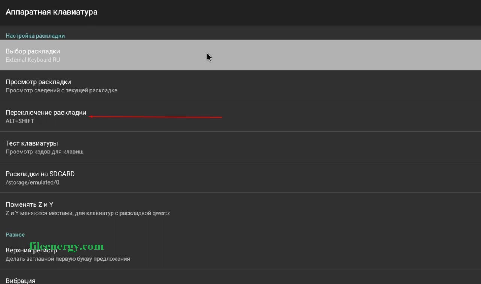Click the Просмотр кодов для клавиш description
This screenshot has height=284, width=481.
tap(45, 152)
